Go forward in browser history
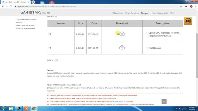This screenshot has width=198, height=111. pyautogui.click(x=6, y=6)
